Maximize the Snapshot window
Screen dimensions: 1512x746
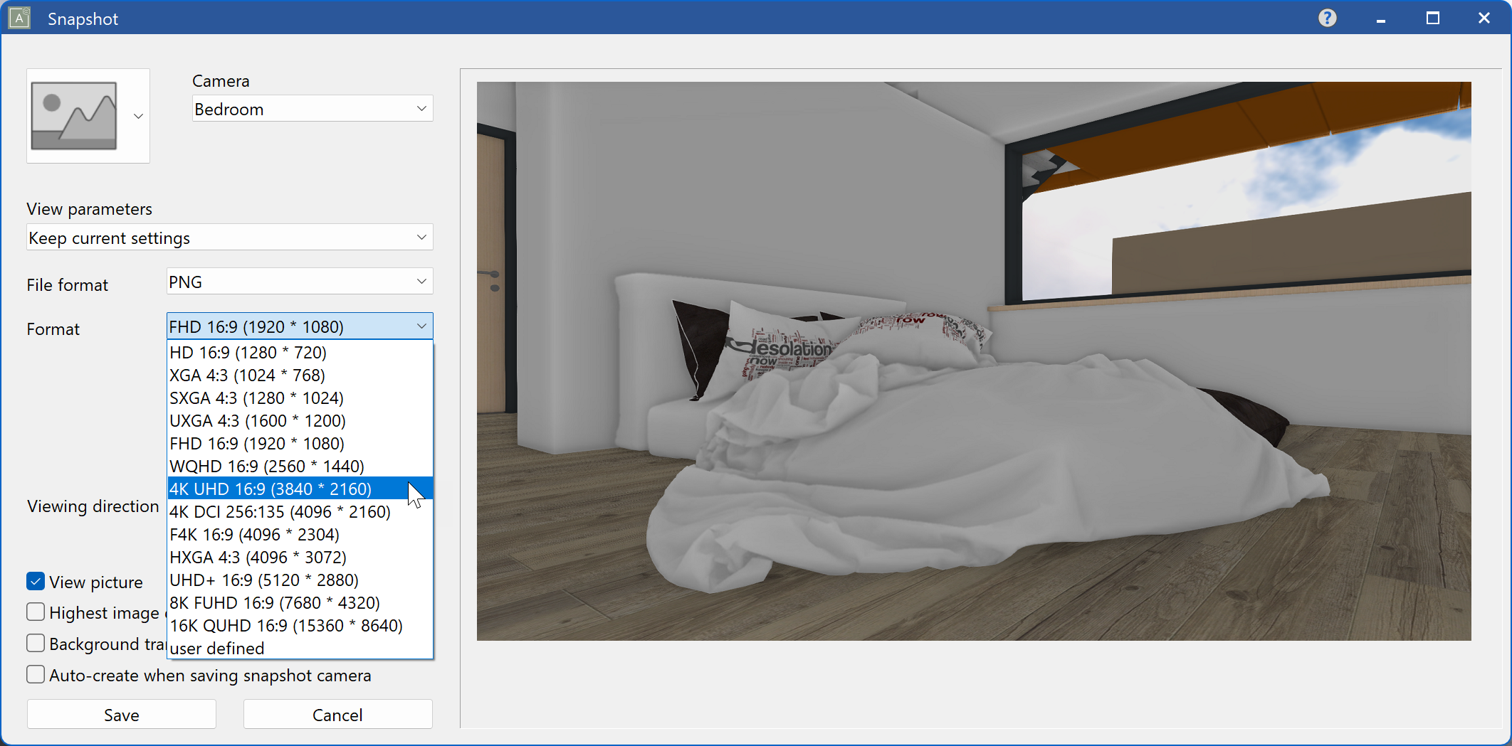click(x=1432, y=18)
